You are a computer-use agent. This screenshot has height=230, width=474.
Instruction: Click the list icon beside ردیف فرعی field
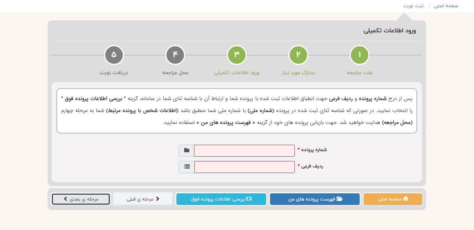186,167
